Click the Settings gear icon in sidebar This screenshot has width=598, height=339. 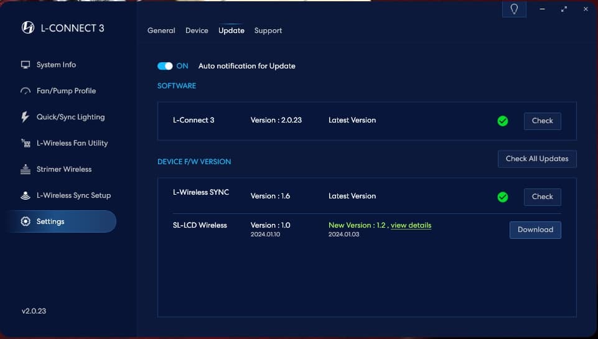click(26, 221)
